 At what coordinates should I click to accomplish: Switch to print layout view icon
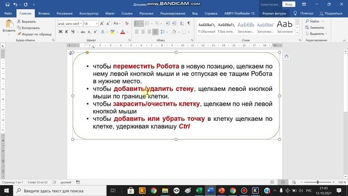coord(283,182)
